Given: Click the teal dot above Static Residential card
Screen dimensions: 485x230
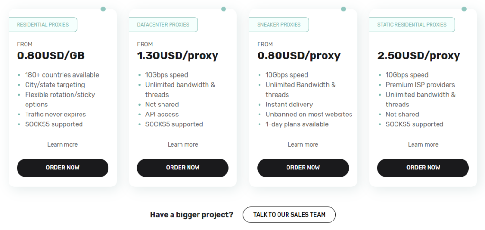Looking at the screenshot, I should 464,9.
